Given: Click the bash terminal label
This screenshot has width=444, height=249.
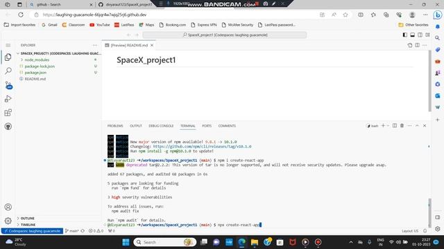Looking at the screenshot, I should (373, 126).
